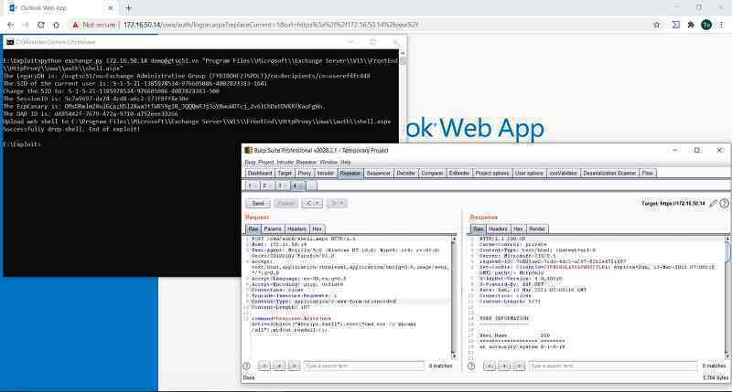The image size is (732, 392).
Task: Open the Comparer tab
Action: 432,173
